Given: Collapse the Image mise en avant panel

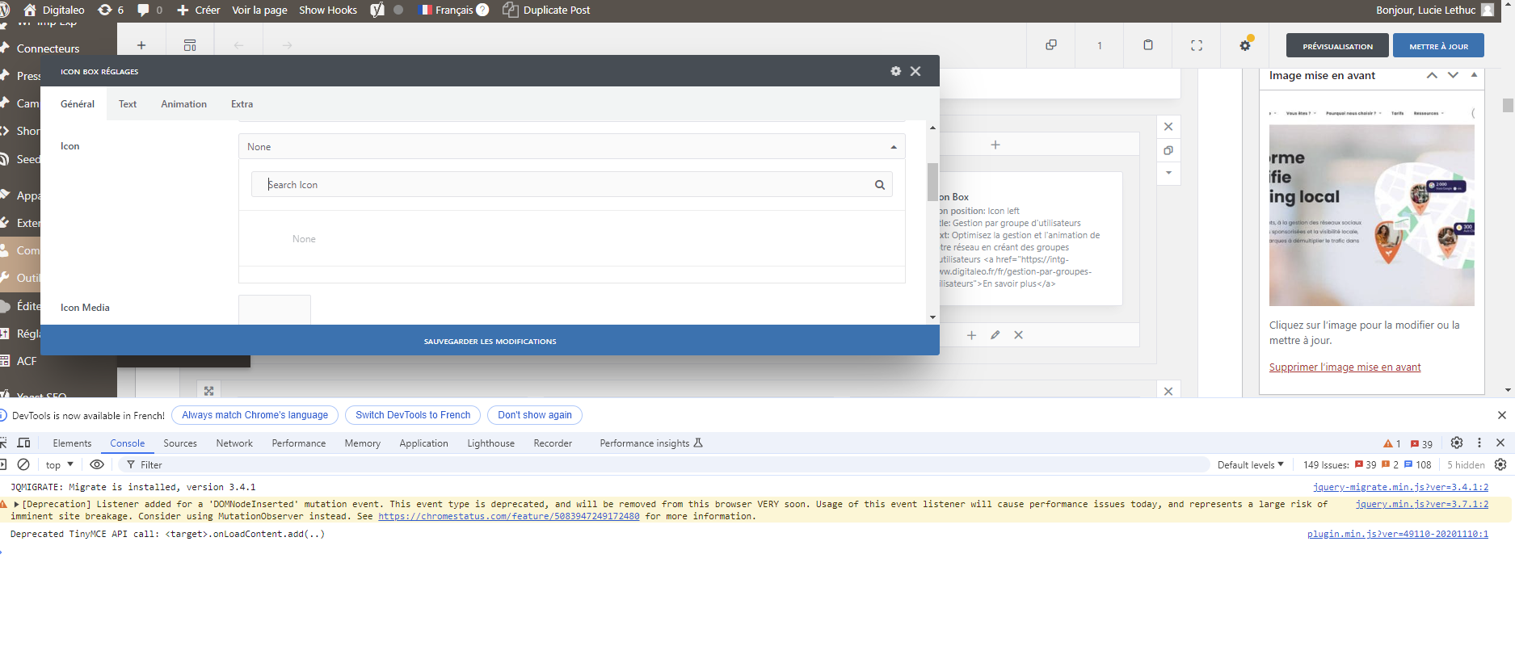Looking at the screenshot, I should (x=1474, y=75).
